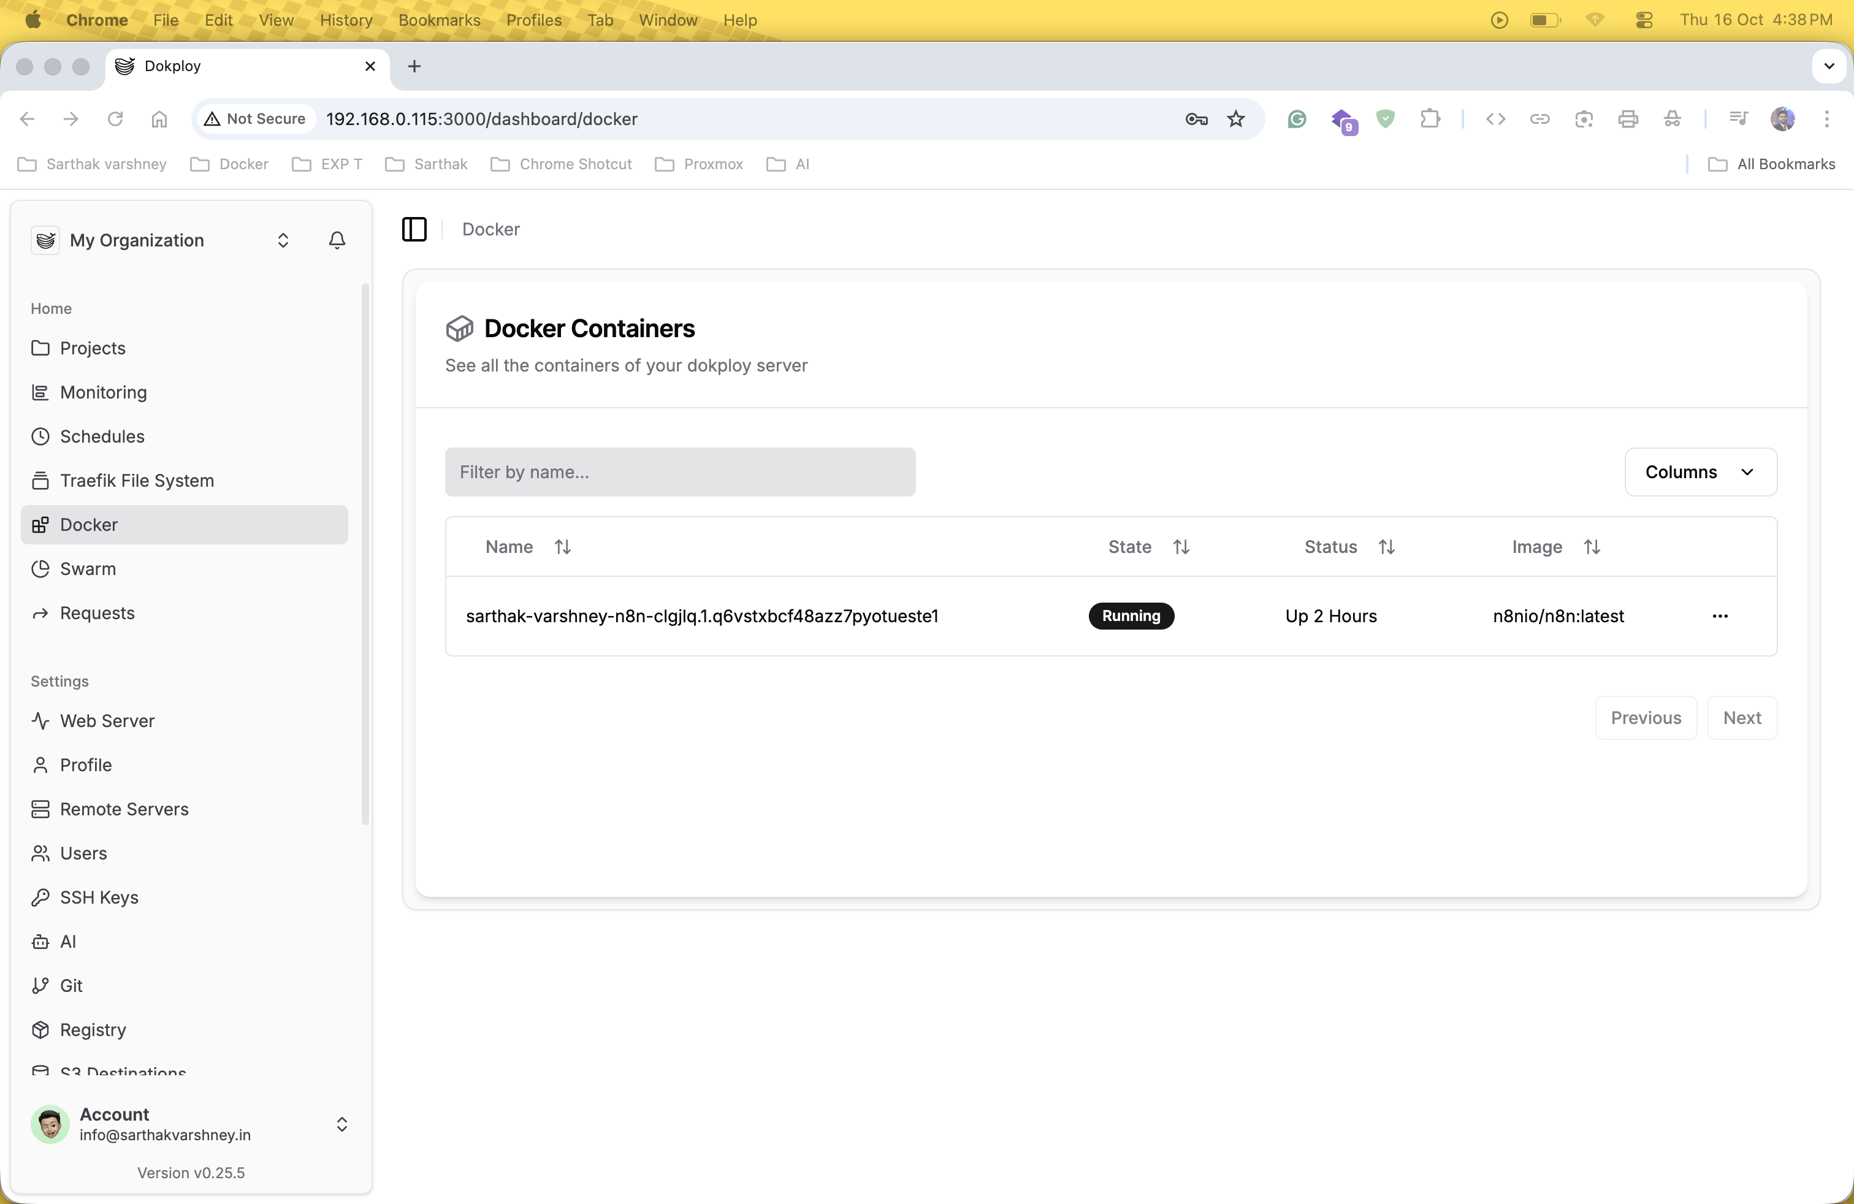1854x1204 pixels.
Task: Go to Traefik File System
Action: click(x=136, y=481)
